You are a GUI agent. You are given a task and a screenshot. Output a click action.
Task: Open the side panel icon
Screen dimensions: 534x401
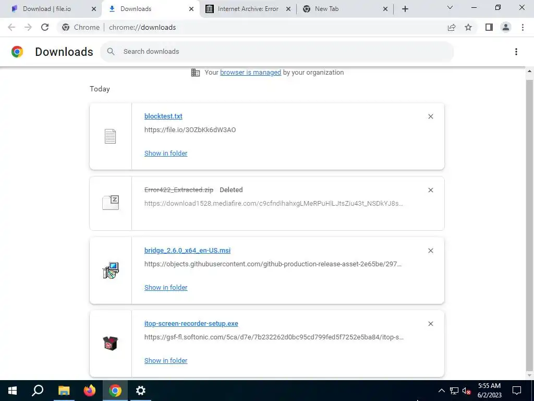[x=489, y=27]
